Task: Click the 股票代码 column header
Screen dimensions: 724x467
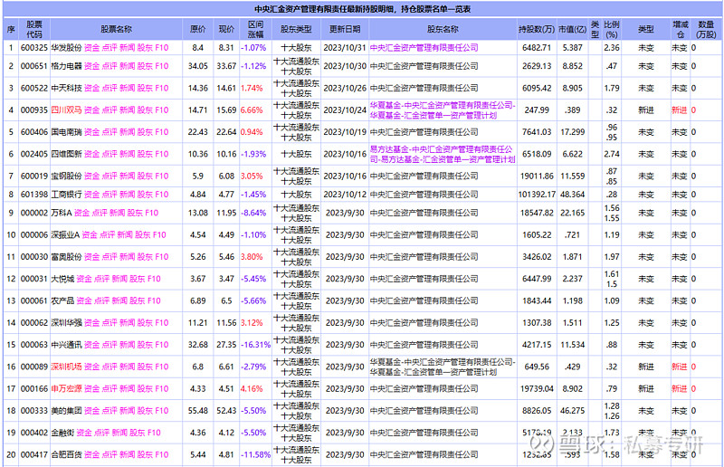Action: (34, 29)
